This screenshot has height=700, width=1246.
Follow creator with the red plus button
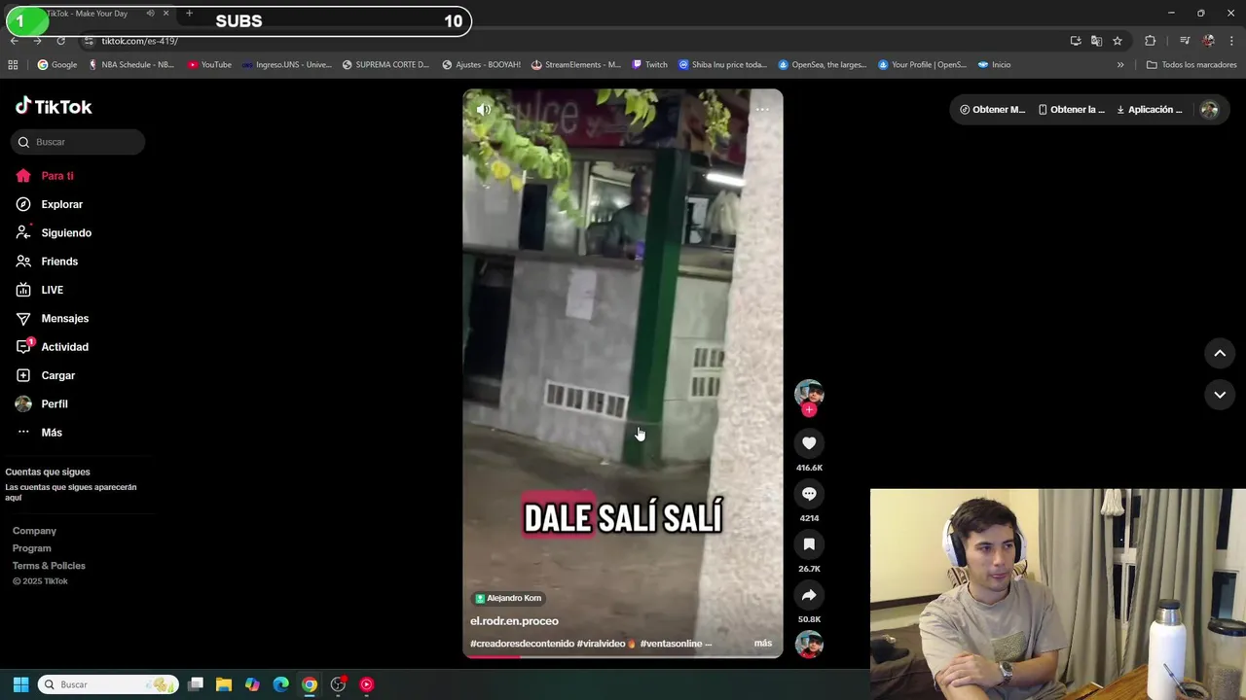(809, 409)
